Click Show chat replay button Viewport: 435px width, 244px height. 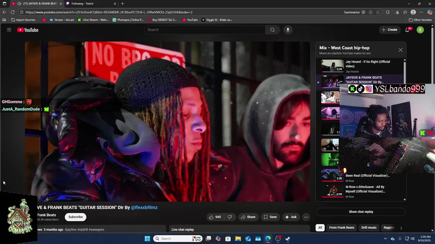361,212
